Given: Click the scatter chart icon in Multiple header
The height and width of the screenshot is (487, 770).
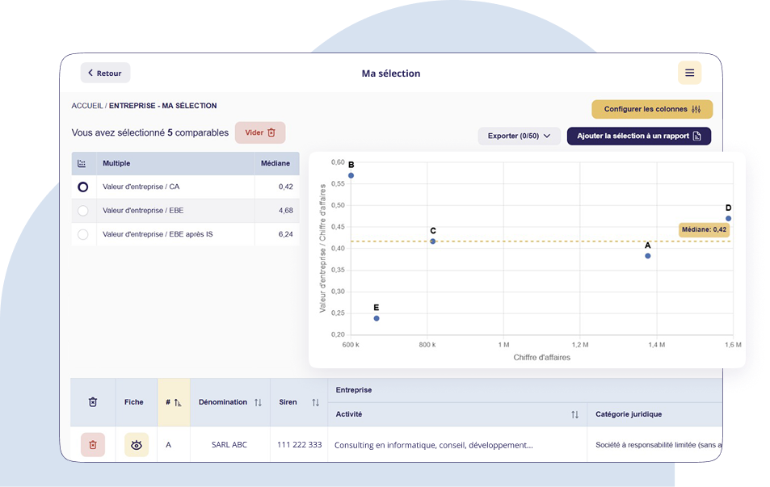Looking at the screenshot, I should coord(82,163).
